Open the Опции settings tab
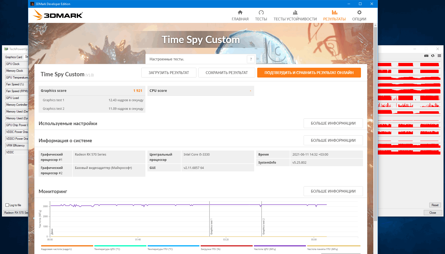The image size is (445, 254). click(359, 16)
